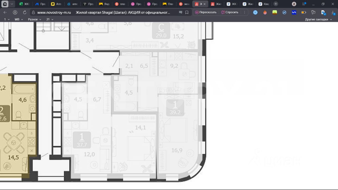The image size is (338, 190).
Task: Open page reviews comment icon in address bar
Action: [181, 12]
